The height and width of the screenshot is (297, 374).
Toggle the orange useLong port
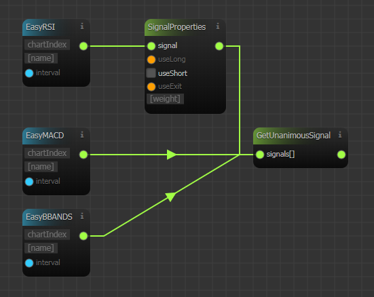151,60
